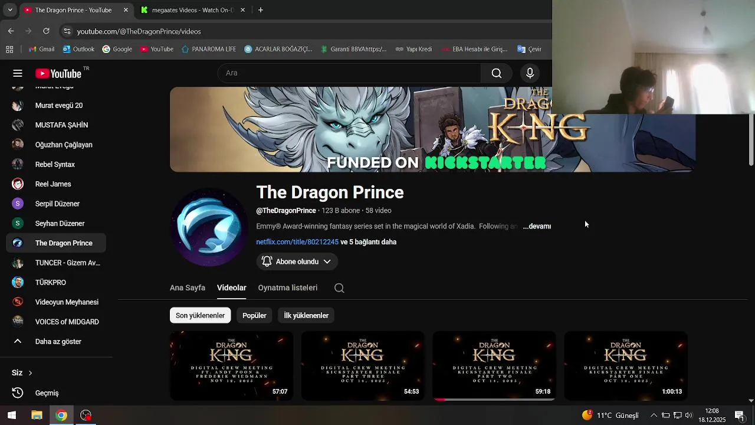Click The Dragon Prince channel avatar
The height and width of the screenshot is (425, 755).
[208, 227]
